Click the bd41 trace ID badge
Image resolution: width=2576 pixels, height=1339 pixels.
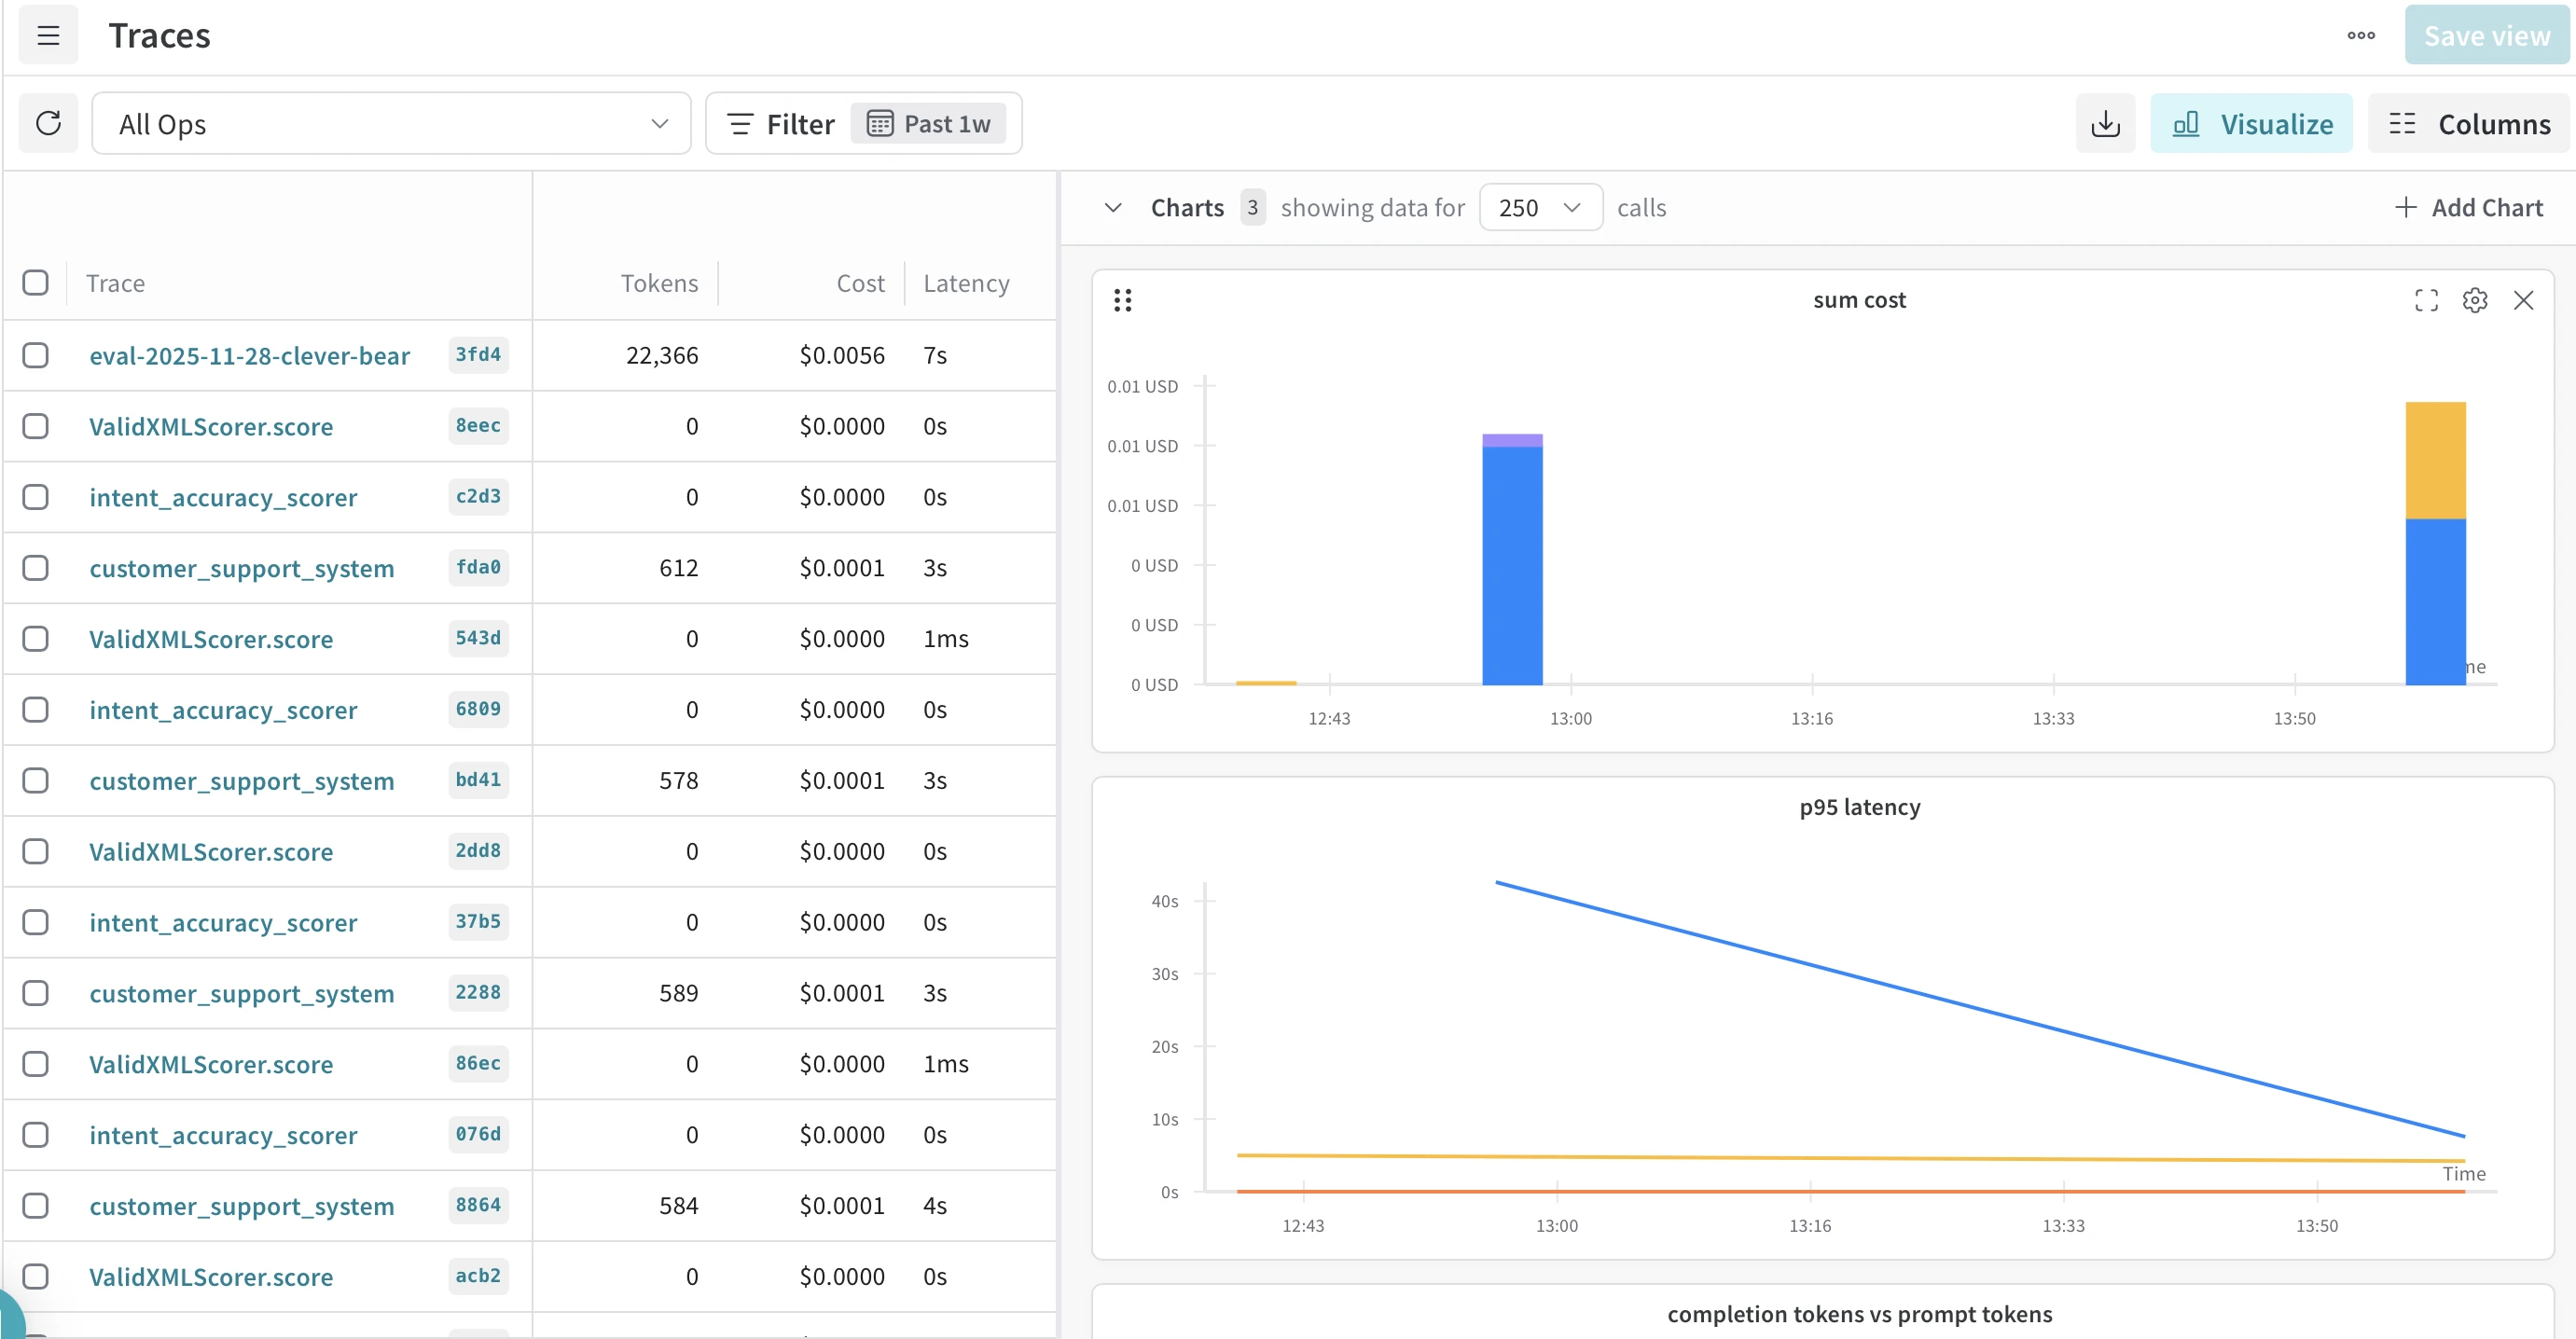(x=478, y=781)
